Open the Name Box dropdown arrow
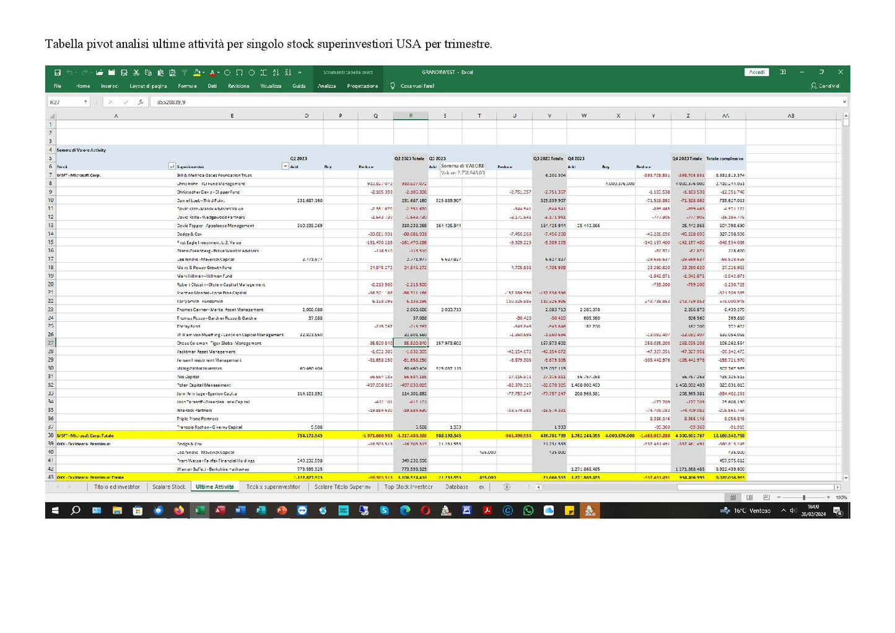The width and height of the screenshot is (895, 633). click(x=85, y=102)
